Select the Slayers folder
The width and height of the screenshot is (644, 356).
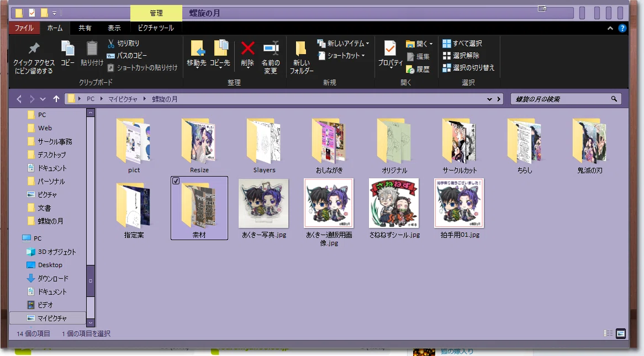[264, 146]
